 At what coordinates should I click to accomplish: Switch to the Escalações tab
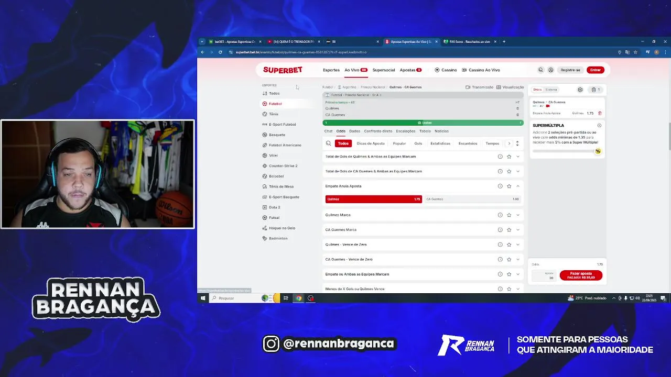pyautogui.click(x=406, y=131)
